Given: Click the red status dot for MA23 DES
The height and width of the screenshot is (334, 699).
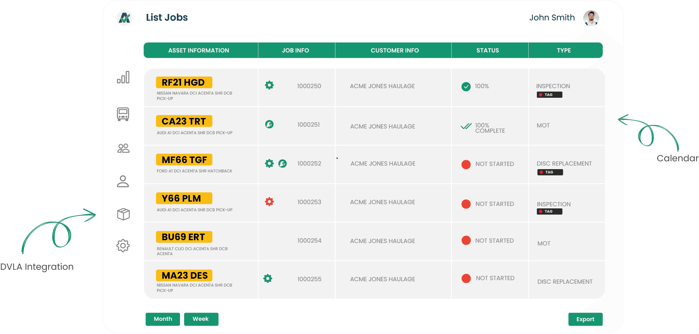Looking at the screenshot, I should 466,278.
